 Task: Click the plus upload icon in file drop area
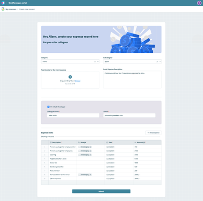coord(70,77)
